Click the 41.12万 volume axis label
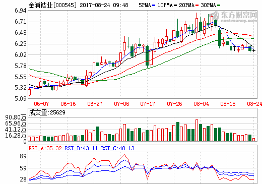Screen dimensions: 262x184 click(16, 130)
